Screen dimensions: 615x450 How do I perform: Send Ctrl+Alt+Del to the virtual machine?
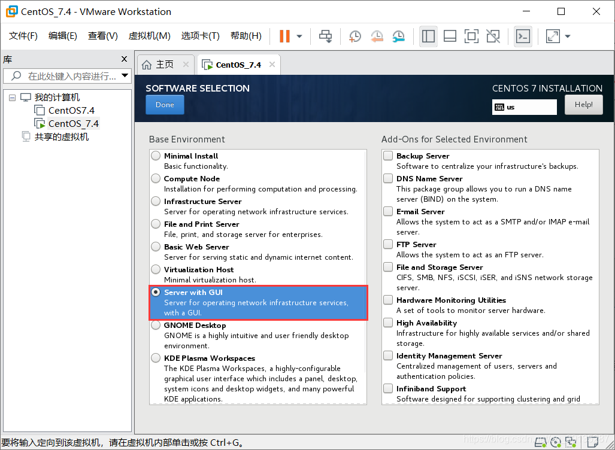coord(325,36)
